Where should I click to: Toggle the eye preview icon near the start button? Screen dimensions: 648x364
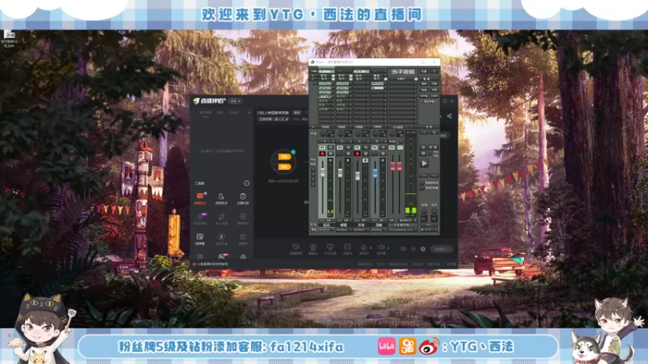[413, 249]
